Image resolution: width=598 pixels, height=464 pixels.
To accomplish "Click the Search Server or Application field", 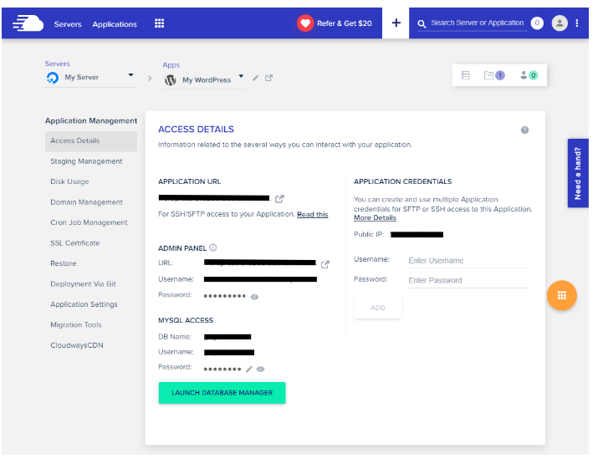I will point(477,23).
